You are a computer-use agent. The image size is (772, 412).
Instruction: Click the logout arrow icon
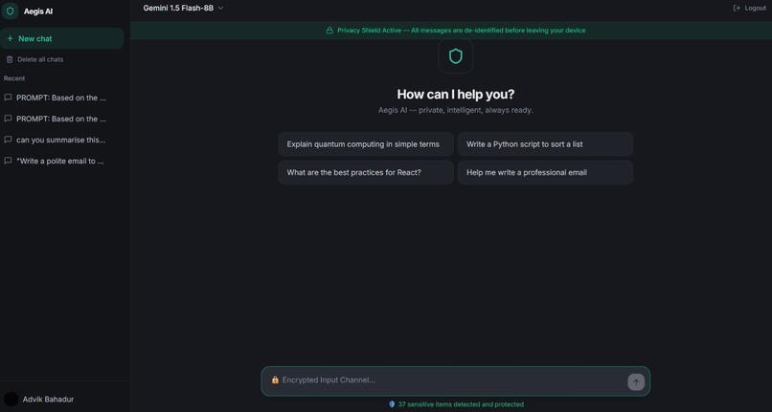point(737,8)
